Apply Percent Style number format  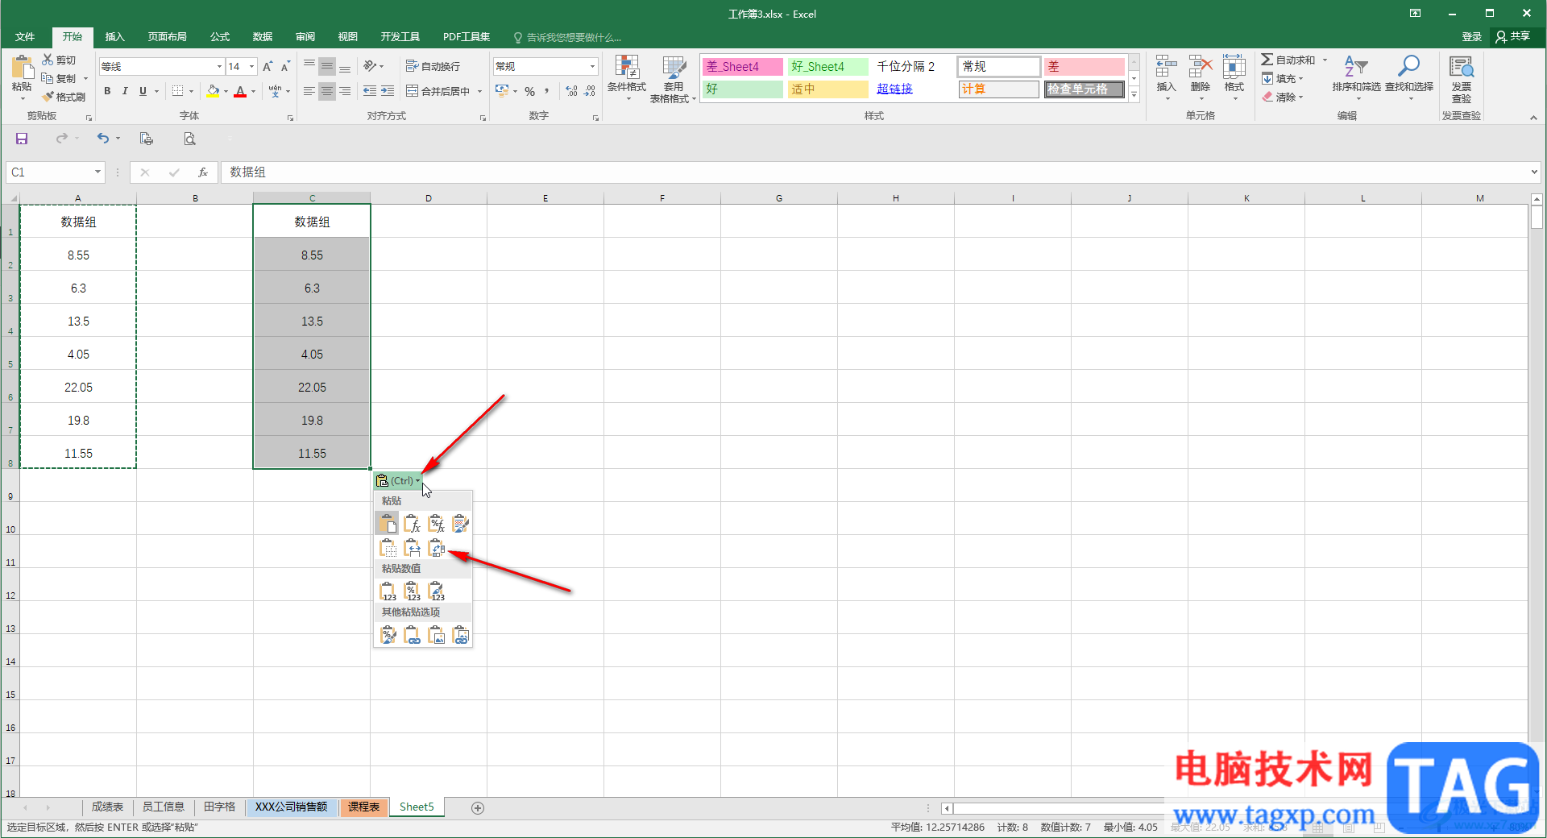click(x=529, y=91)
